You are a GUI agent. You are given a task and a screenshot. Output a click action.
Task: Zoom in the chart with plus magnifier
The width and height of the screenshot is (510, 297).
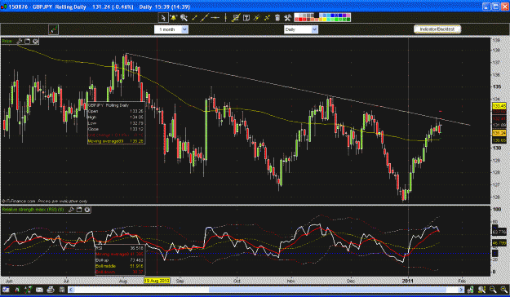pyautogui.click(x=503, y=290)
